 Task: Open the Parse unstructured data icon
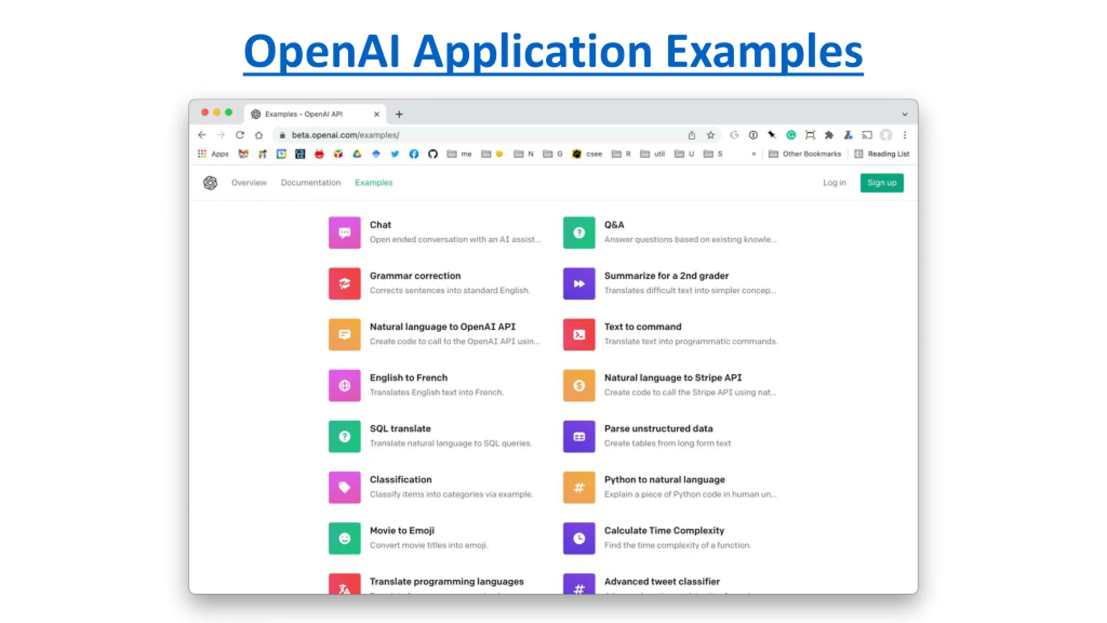click(579, 437)
